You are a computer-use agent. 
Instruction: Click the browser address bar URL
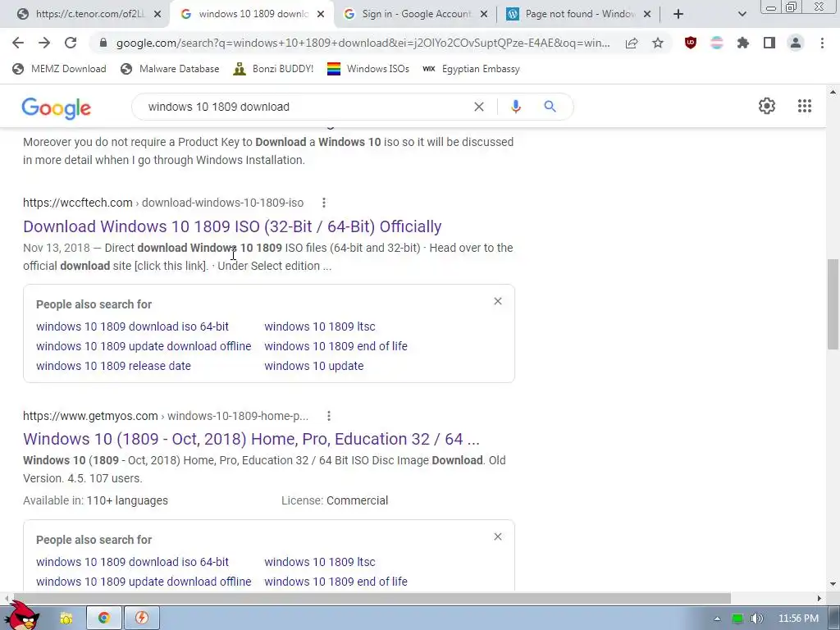tap(363, 43)
